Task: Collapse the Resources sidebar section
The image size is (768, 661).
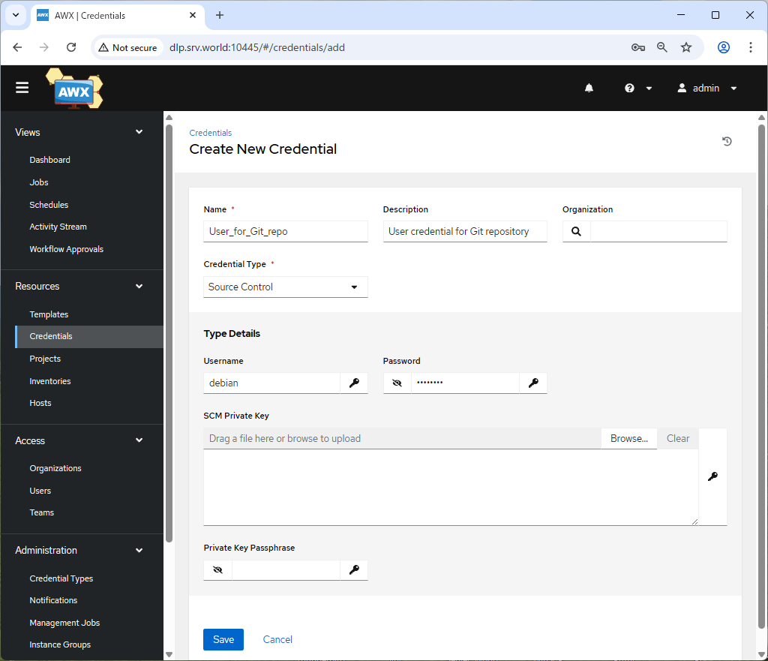Action: (139, 286)
